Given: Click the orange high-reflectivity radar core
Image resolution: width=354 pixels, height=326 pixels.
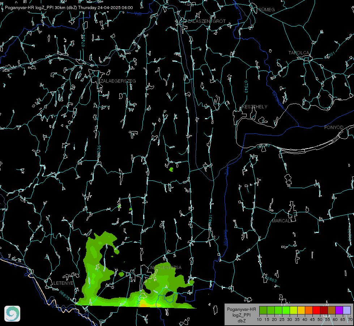Looking at the screenshot, I should (x=143, y=305).
